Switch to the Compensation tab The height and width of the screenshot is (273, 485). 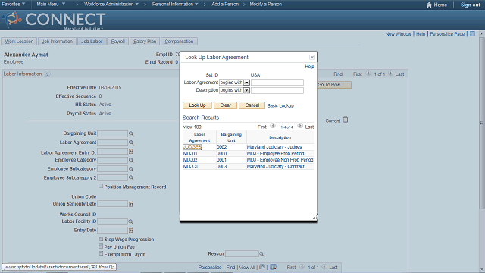179,42
